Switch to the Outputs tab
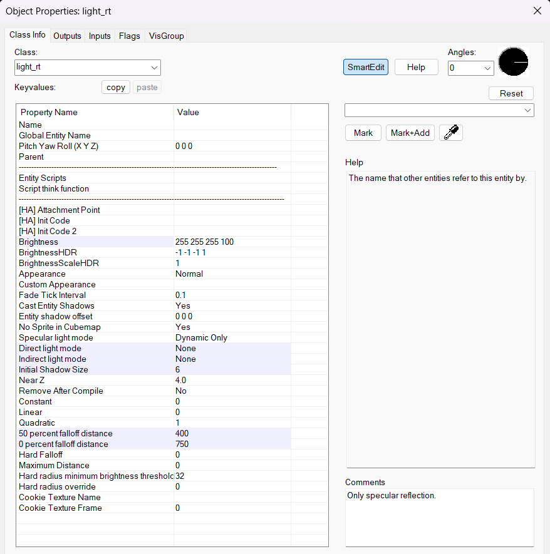550x554 pixels. (x=67, y=36)
